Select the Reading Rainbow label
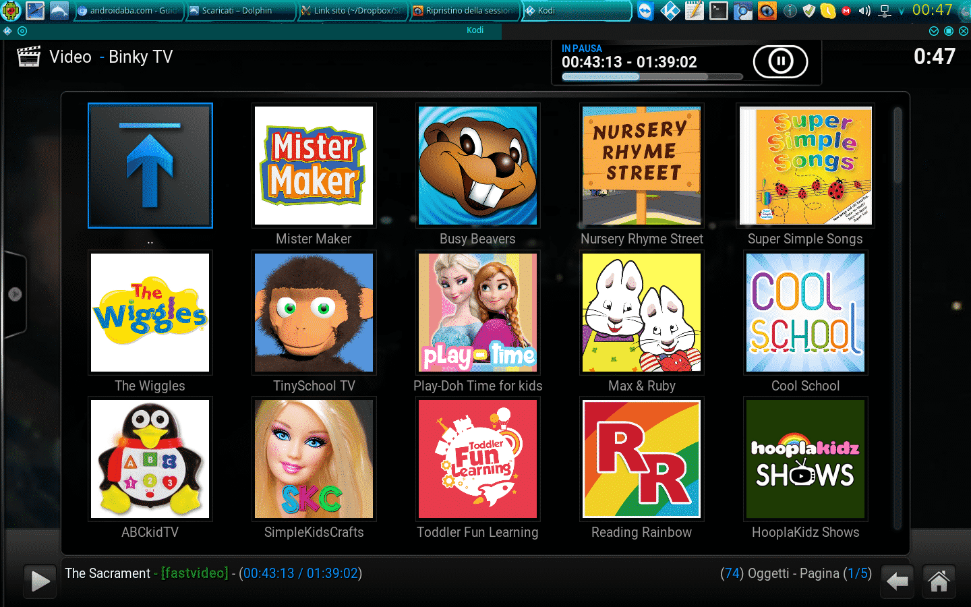 [641, 532]
